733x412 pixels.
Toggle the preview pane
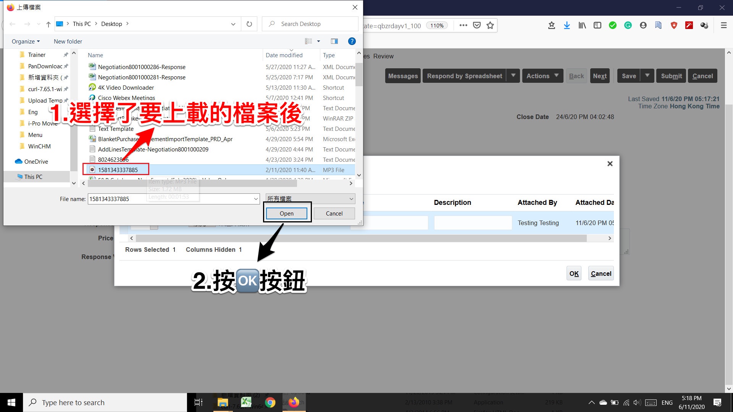pos(334,41)
